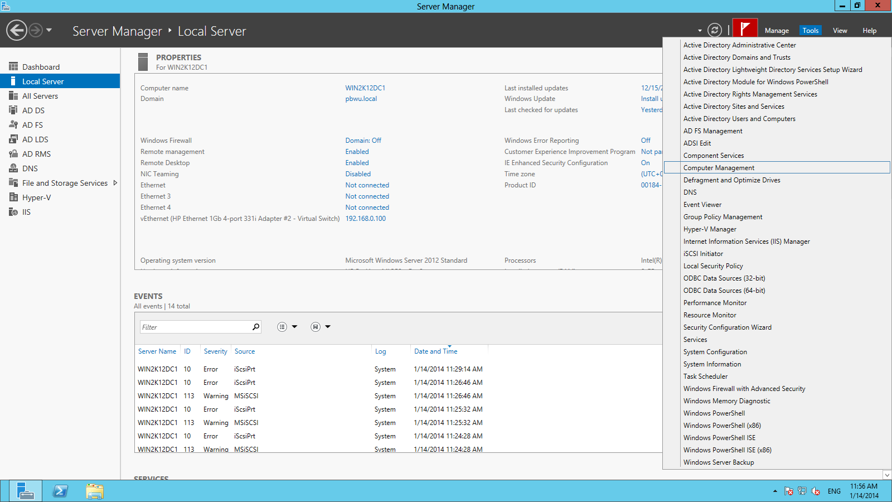The image size is (892, 502).
Task: Open the Help menu
Action: pyautogui.click(x=870, y=31)
